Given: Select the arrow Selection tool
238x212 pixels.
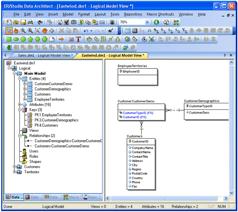Looking at the screenshot, I should coord(9,31).
